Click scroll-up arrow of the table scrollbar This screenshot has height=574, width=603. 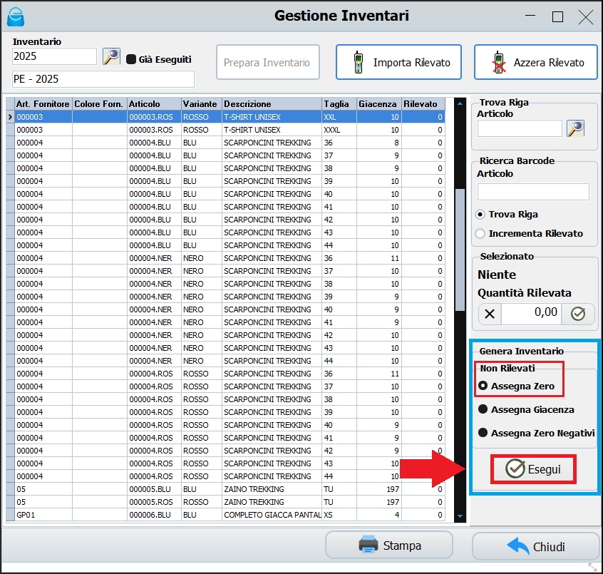tap(460, 103)
